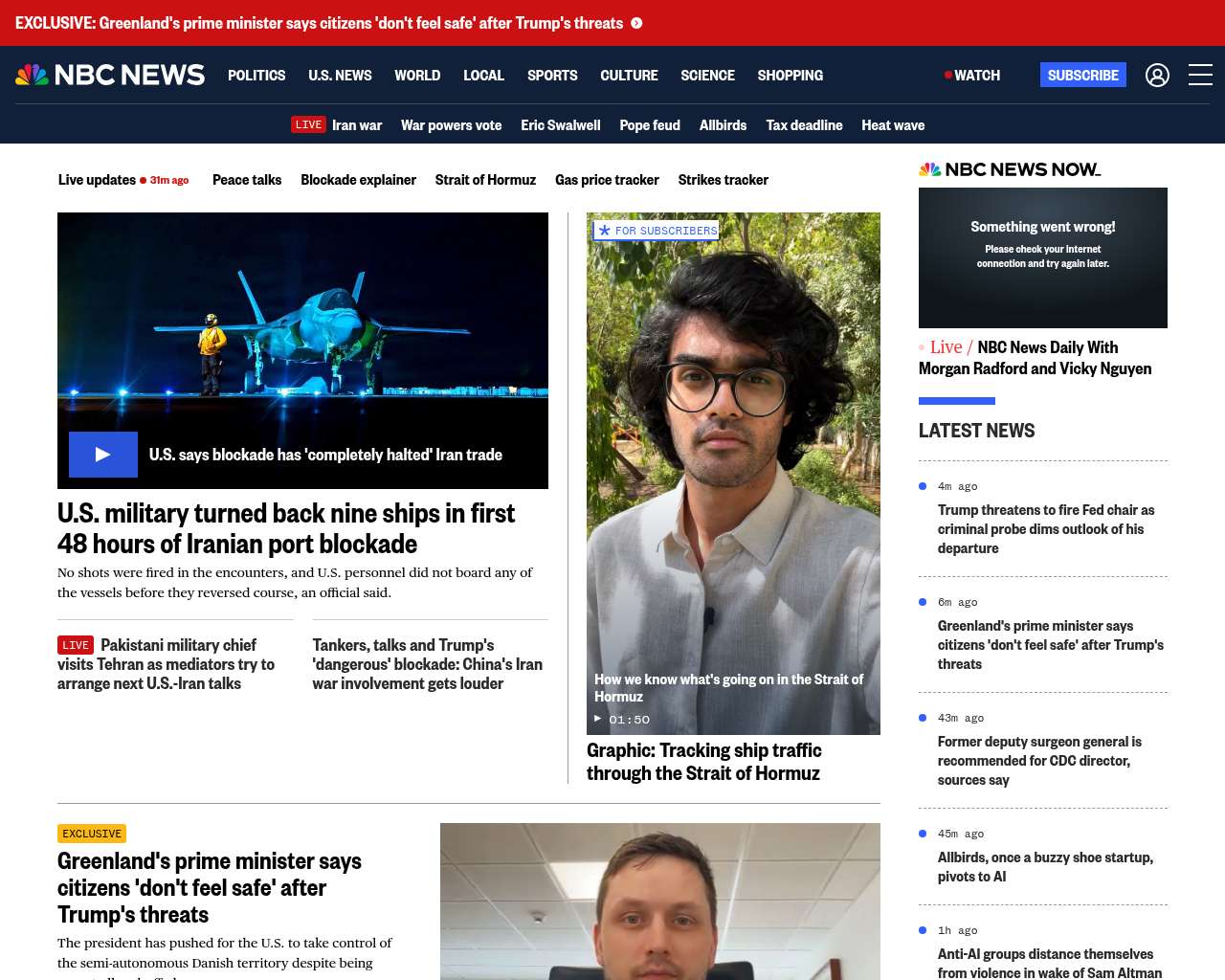This screenshot has height=980, width=1225.
Task: Open the Heat wave topic
Action: pyautogui.click(x=893, y=124)
